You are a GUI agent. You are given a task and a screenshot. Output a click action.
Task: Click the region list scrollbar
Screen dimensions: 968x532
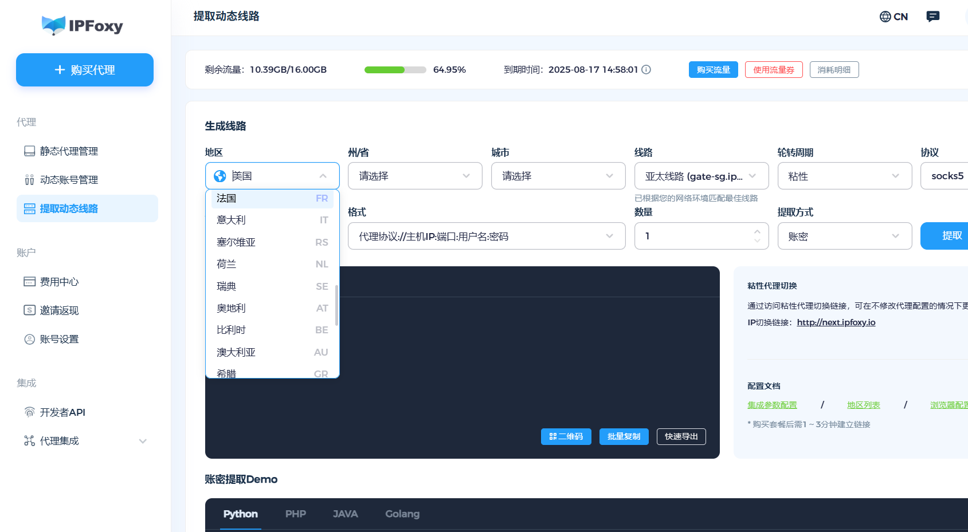336,305
